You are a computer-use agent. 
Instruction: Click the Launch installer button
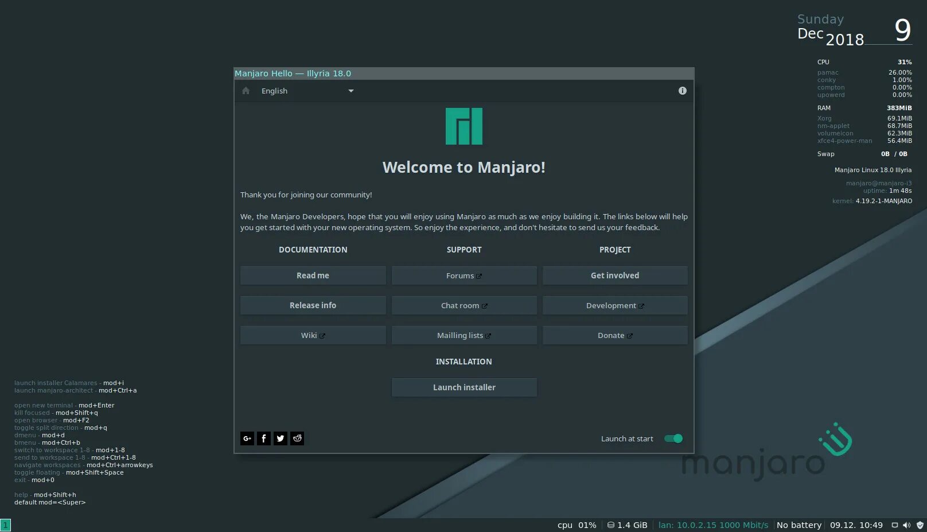pos(464,387)
